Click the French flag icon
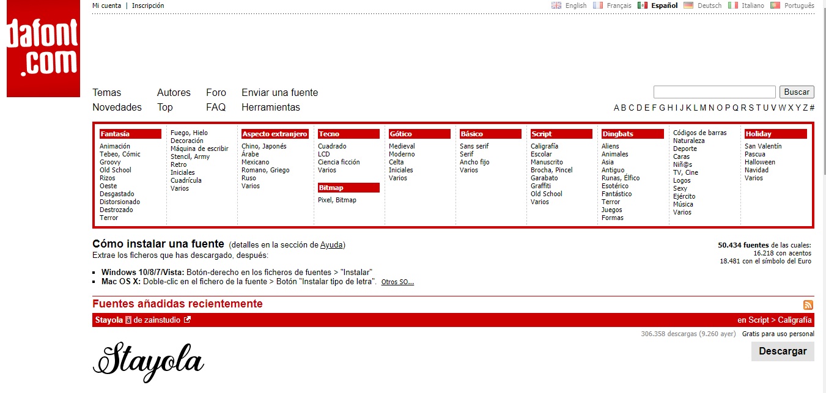This screenshot has width=826, height=393. 598,6
